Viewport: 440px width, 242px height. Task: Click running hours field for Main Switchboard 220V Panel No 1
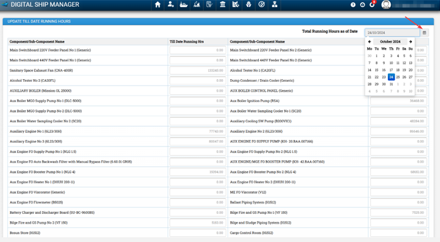click(x=198, y=50)
